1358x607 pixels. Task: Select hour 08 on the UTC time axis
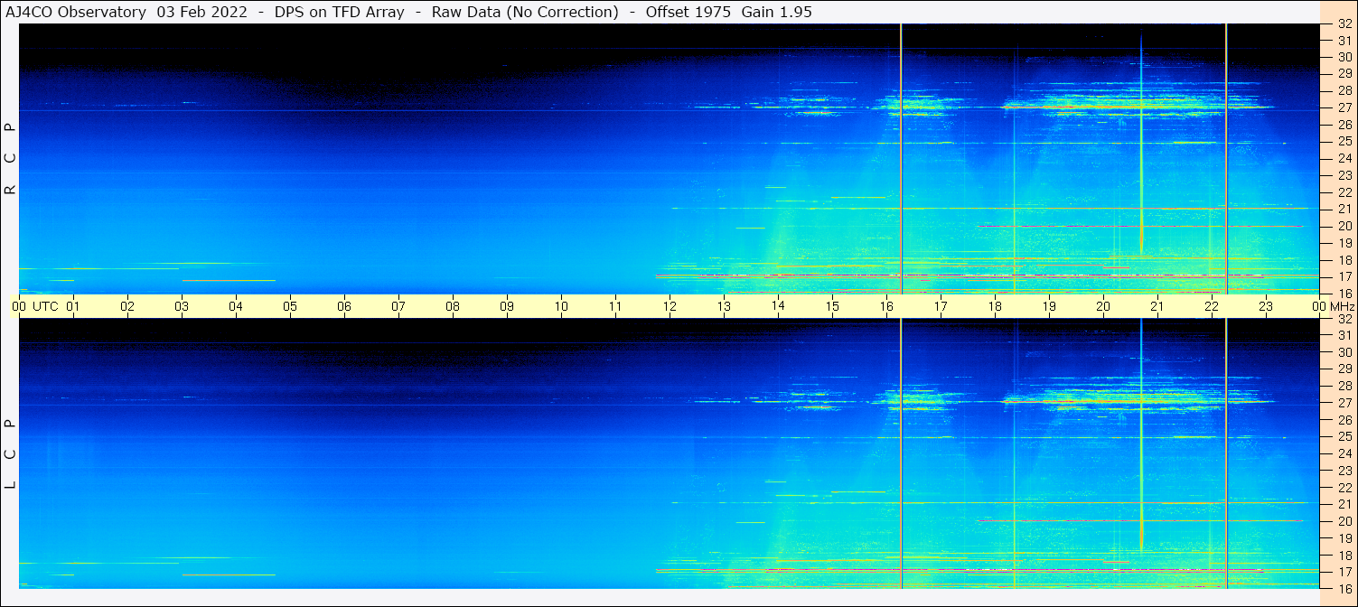[453, 306]
